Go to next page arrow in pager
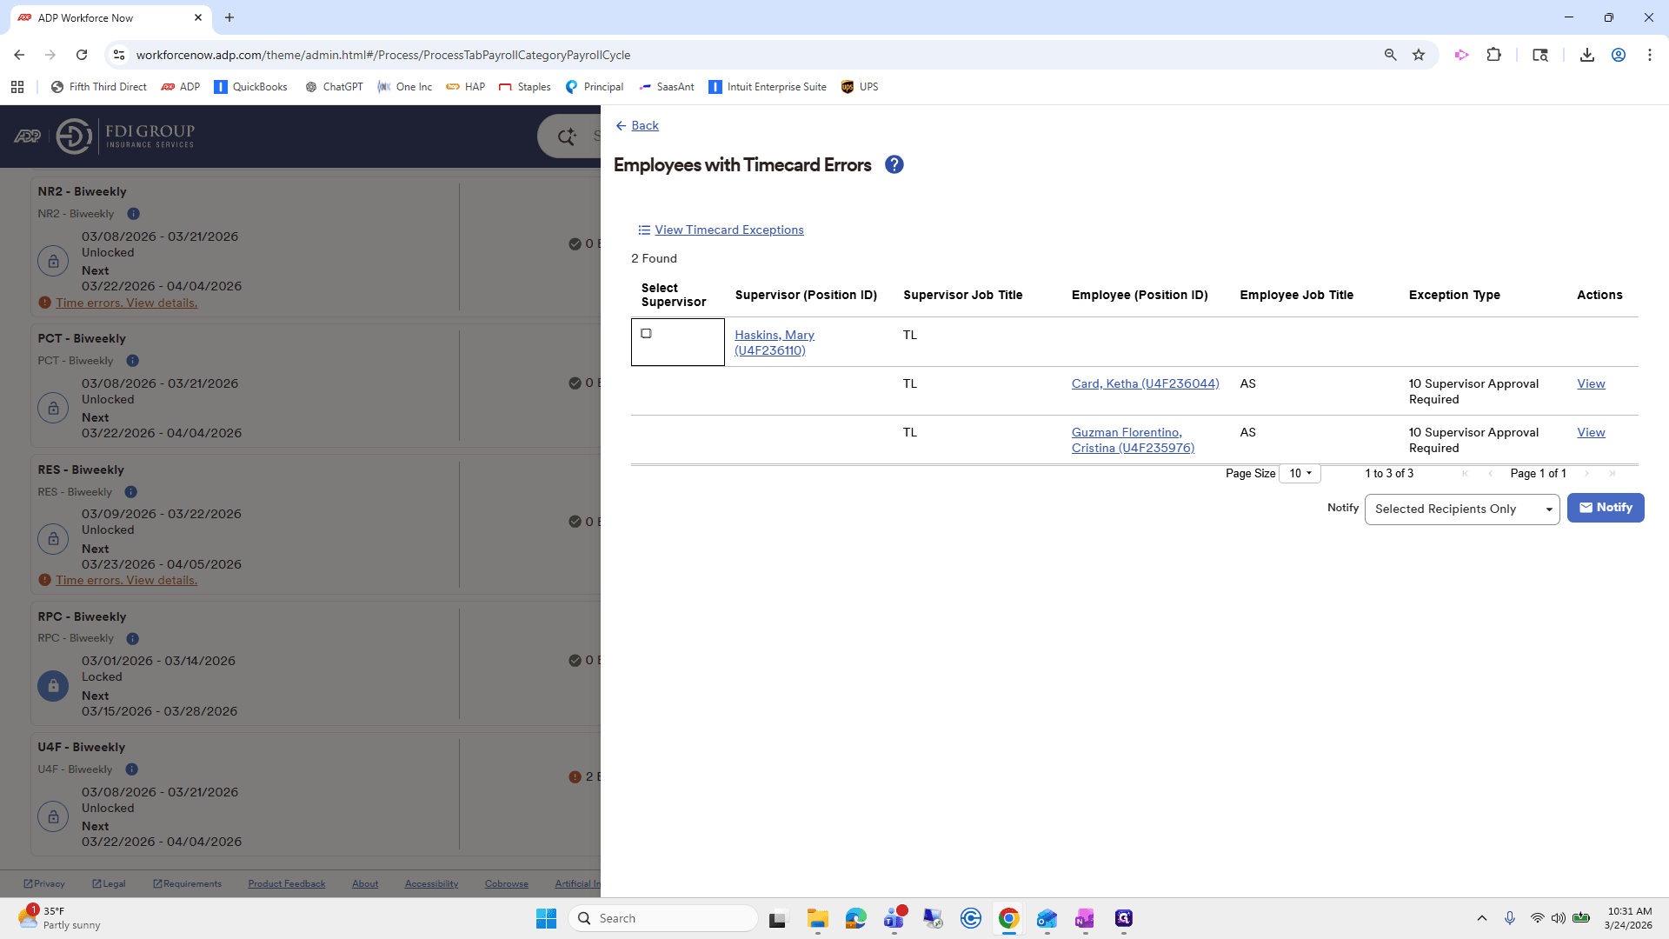 1586,474
